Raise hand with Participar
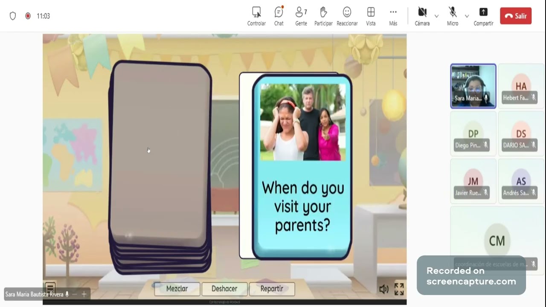This screenshot has width=546, height=307. (323, 16)
